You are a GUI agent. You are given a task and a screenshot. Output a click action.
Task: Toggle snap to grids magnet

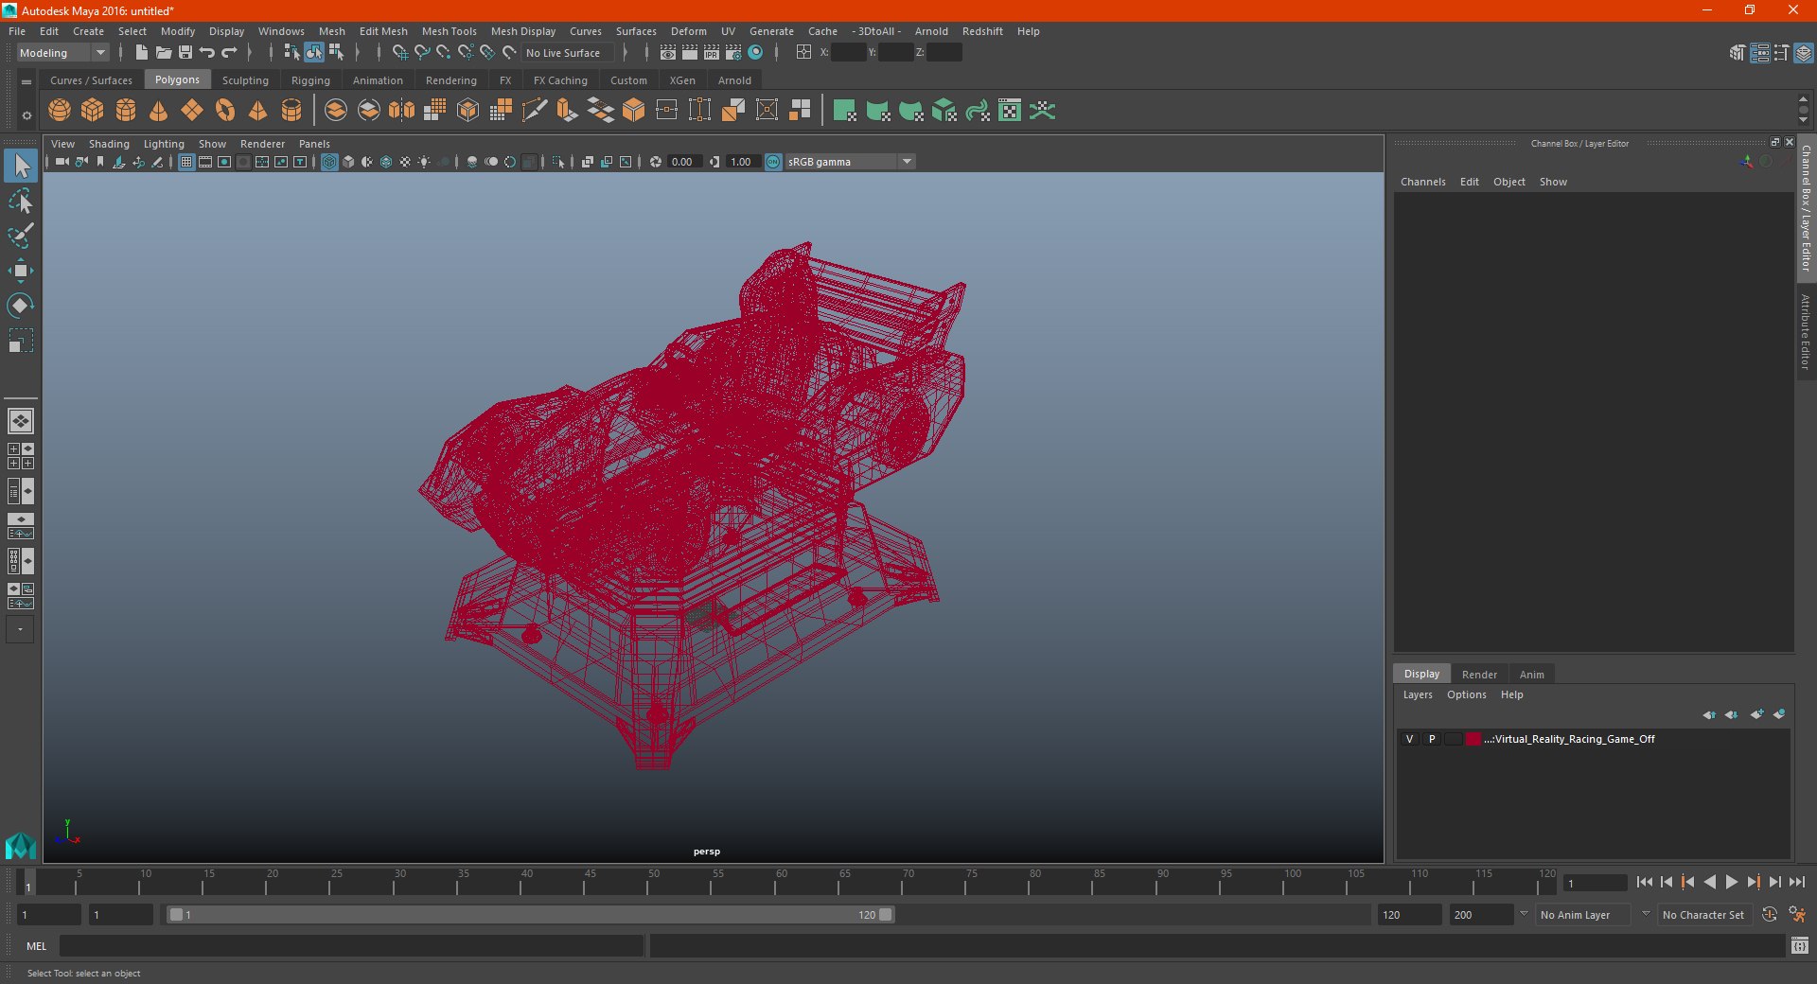pyautogui.click(x=399, y=53)
